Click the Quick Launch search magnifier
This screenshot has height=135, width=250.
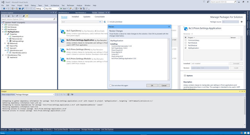[235, 2]
